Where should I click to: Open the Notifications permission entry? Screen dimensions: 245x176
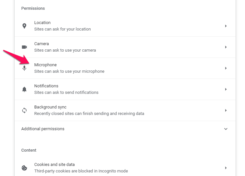pos(125,89)
